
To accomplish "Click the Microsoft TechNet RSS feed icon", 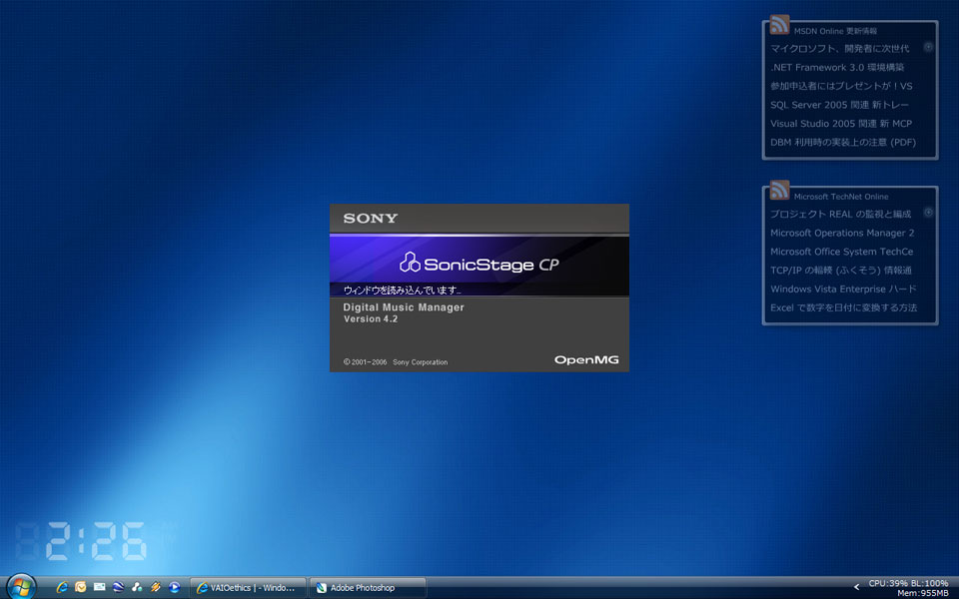I will pos(779,191).
